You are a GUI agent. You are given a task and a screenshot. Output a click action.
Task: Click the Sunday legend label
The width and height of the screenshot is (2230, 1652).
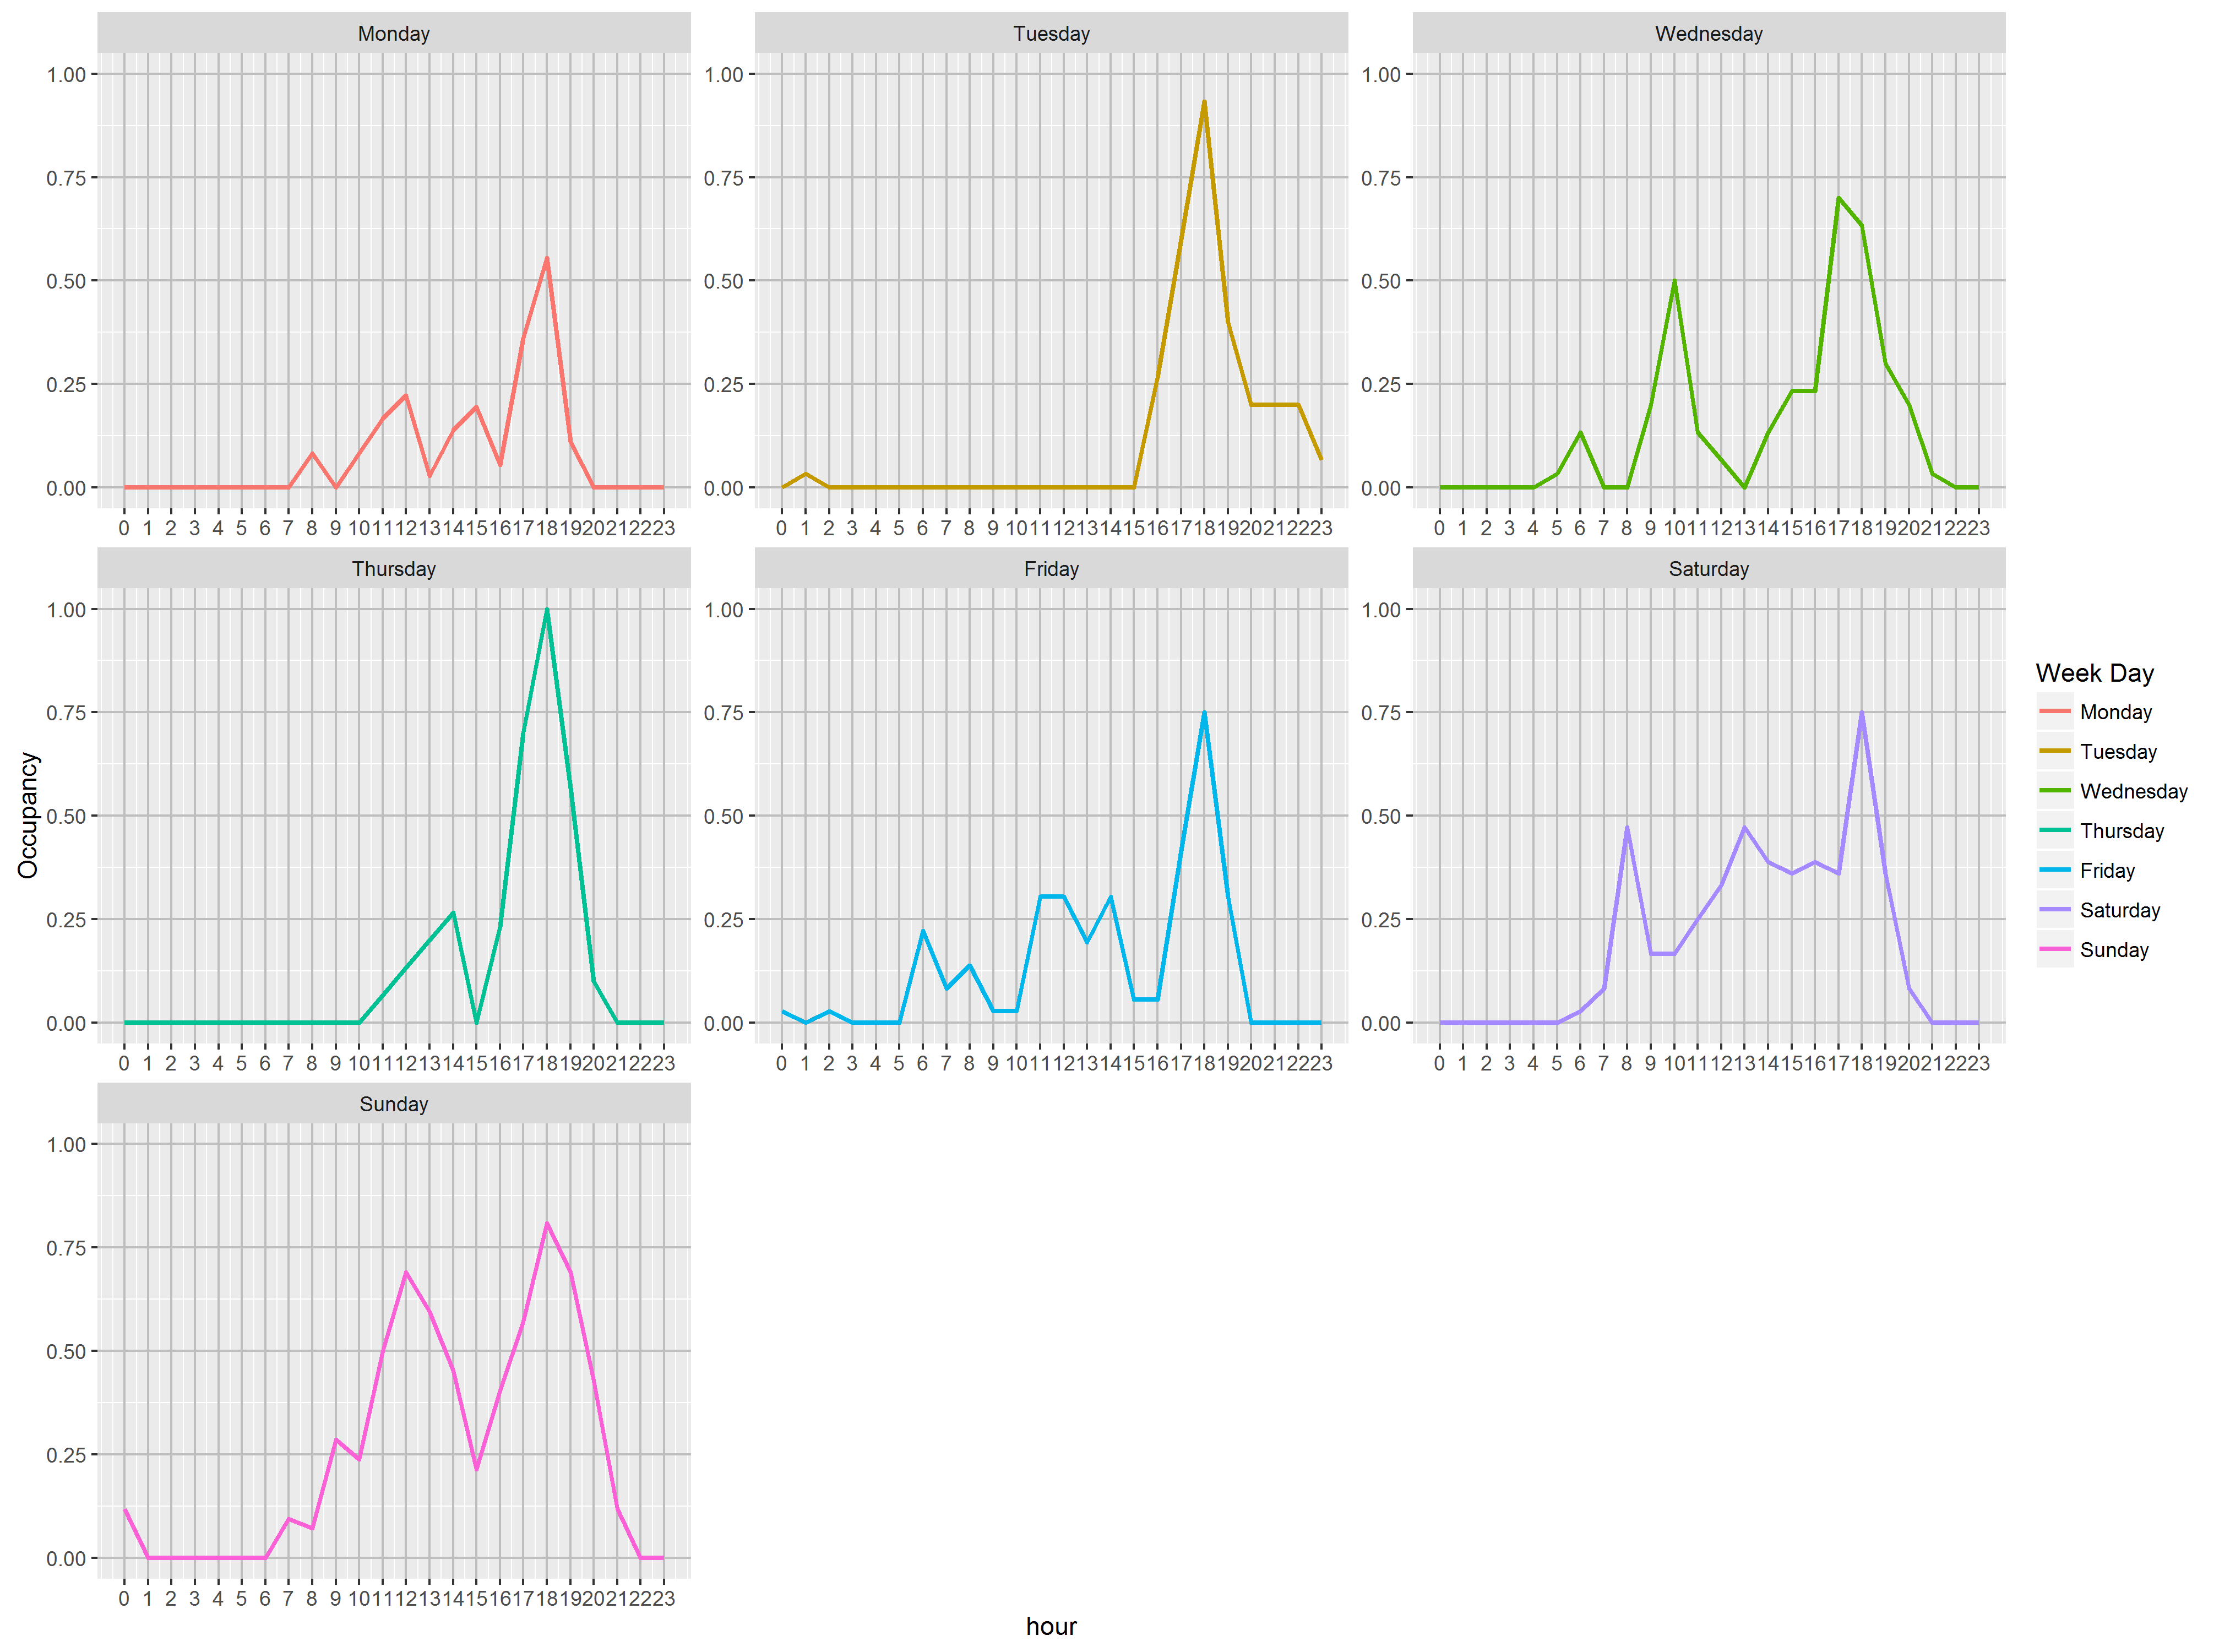pos(2114,950)
